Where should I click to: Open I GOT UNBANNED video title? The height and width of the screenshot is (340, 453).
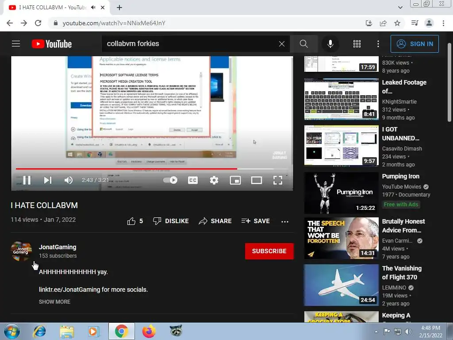(x=400, y=134)
